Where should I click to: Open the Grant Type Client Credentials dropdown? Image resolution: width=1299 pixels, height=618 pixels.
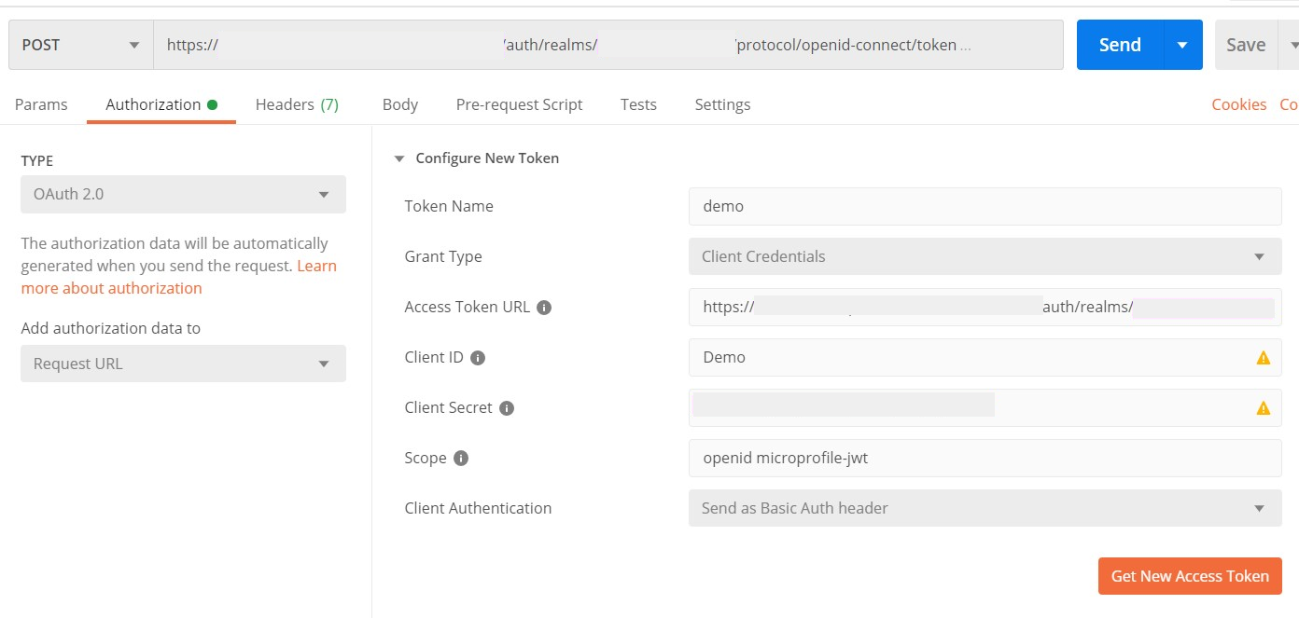(x=985, y=256)
